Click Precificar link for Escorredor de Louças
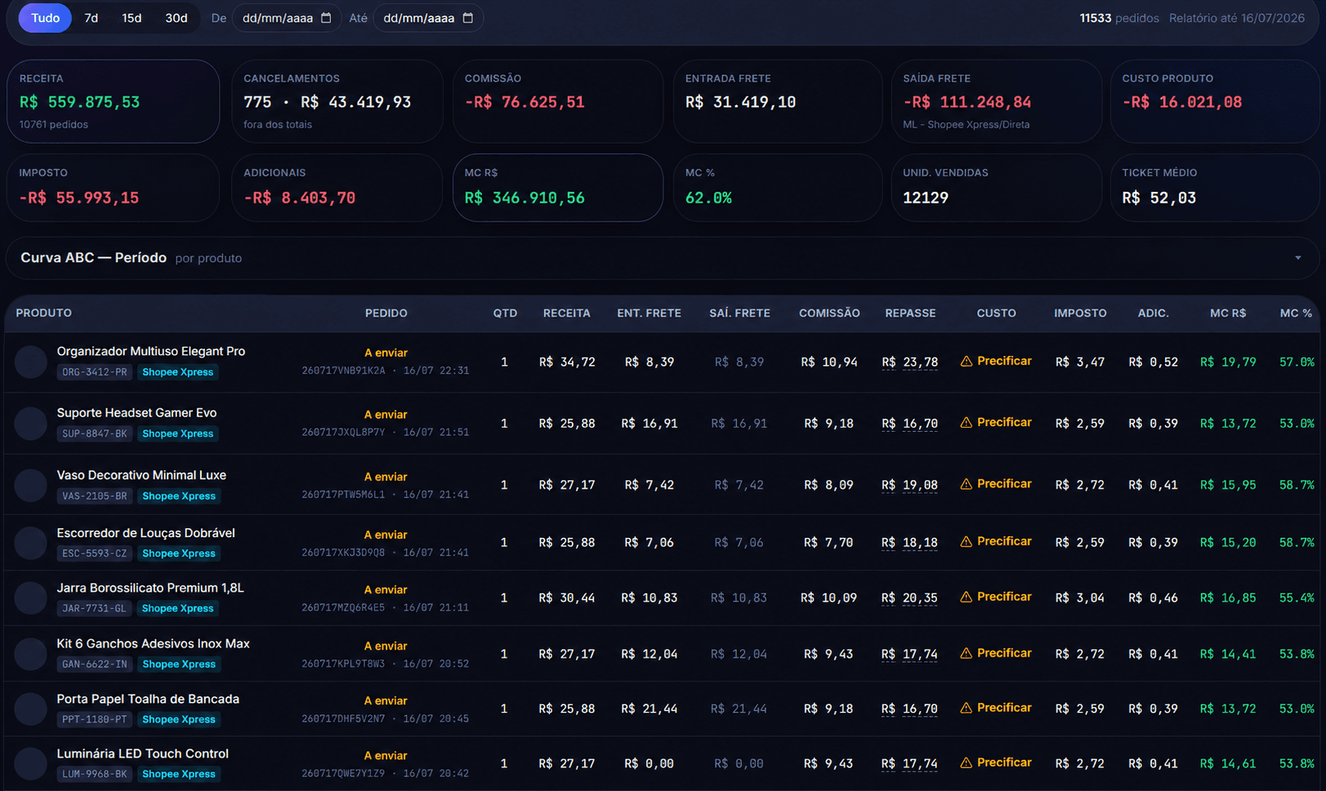 (1004, 541)
